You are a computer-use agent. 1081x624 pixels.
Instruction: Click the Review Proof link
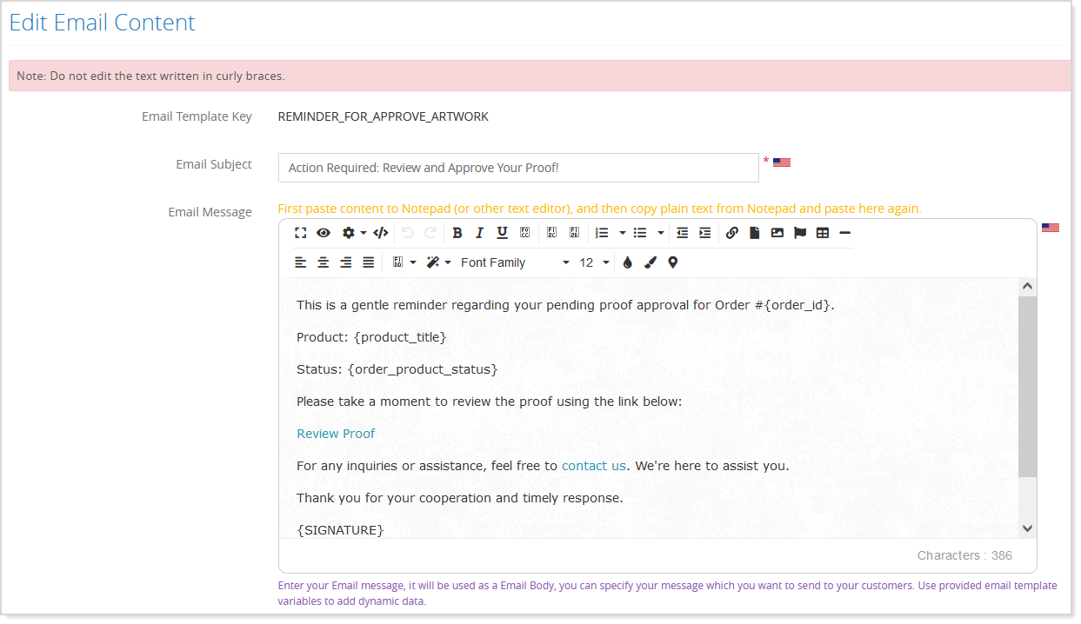[336, 434]
